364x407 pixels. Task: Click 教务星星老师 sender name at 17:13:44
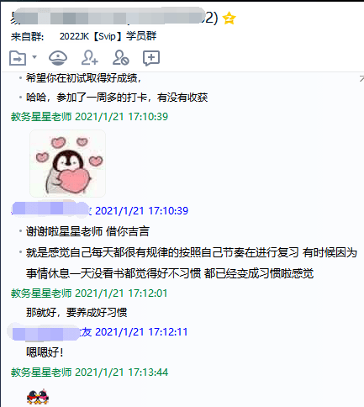(x=41, y=373)
